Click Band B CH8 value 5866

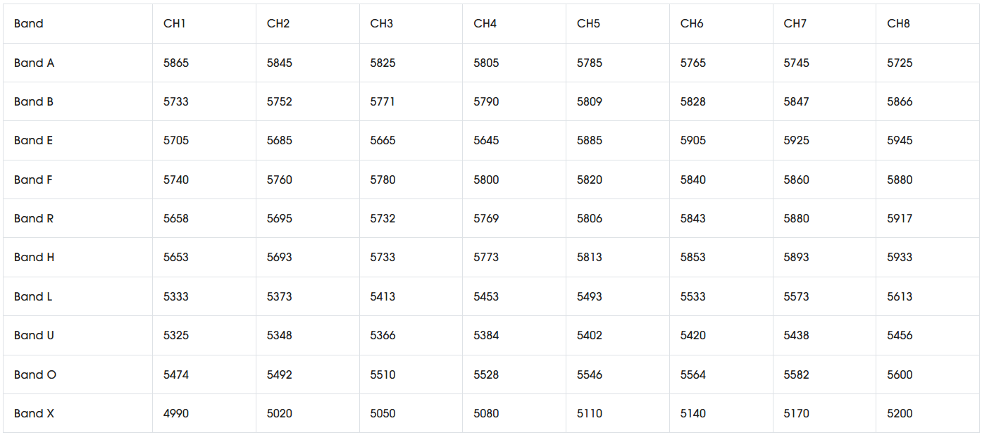(x=900, y=102)
